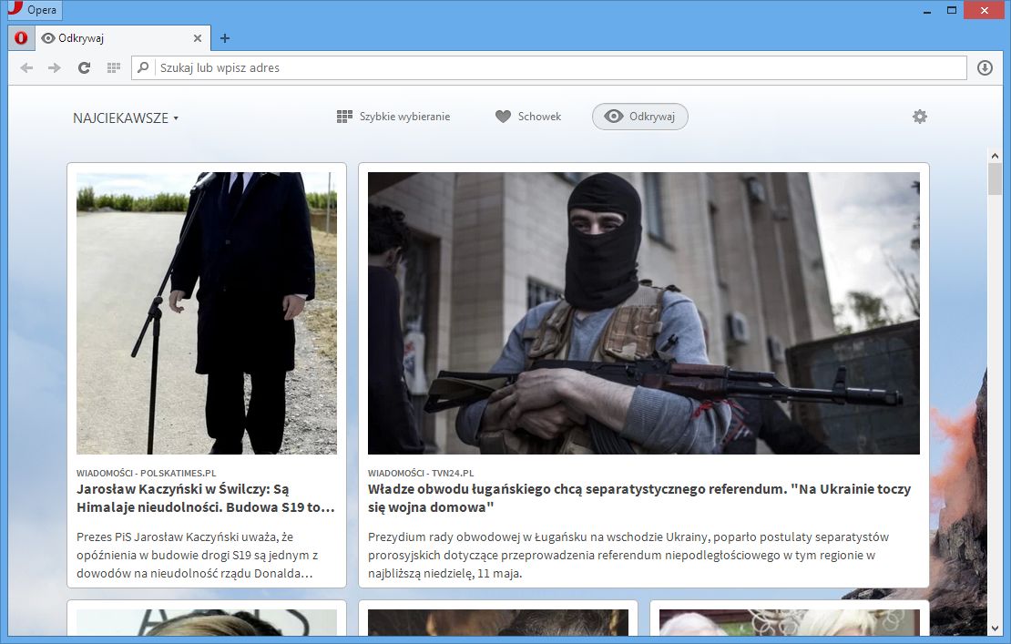
Task: Click the page reload icon
Action: (x=84, y=66)
